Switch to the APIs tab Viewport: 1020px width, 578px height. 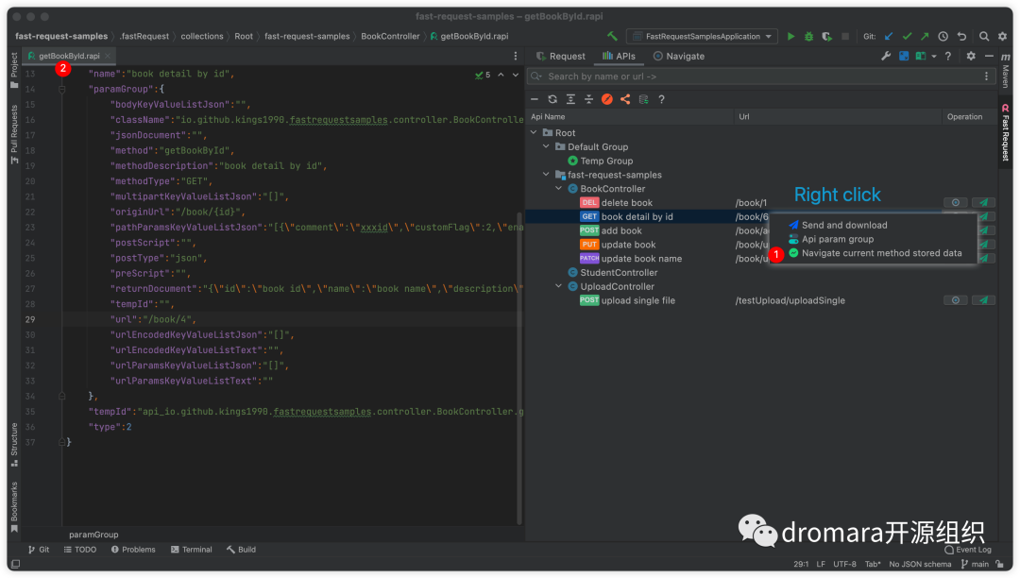tap(619, 56)
